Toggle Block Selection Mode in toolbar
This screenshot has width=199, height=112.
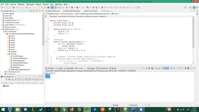click(x=60, y=7)
